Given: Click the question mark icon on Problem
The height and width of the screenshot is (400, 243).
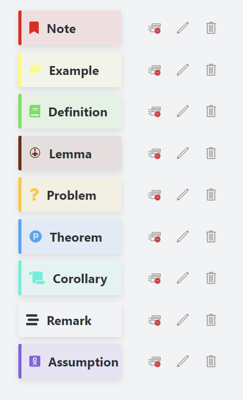Looking at the screenshot, I should pos(34,194).
